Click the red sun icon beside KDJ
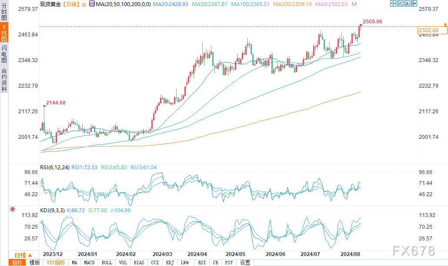 pos(12,210)
